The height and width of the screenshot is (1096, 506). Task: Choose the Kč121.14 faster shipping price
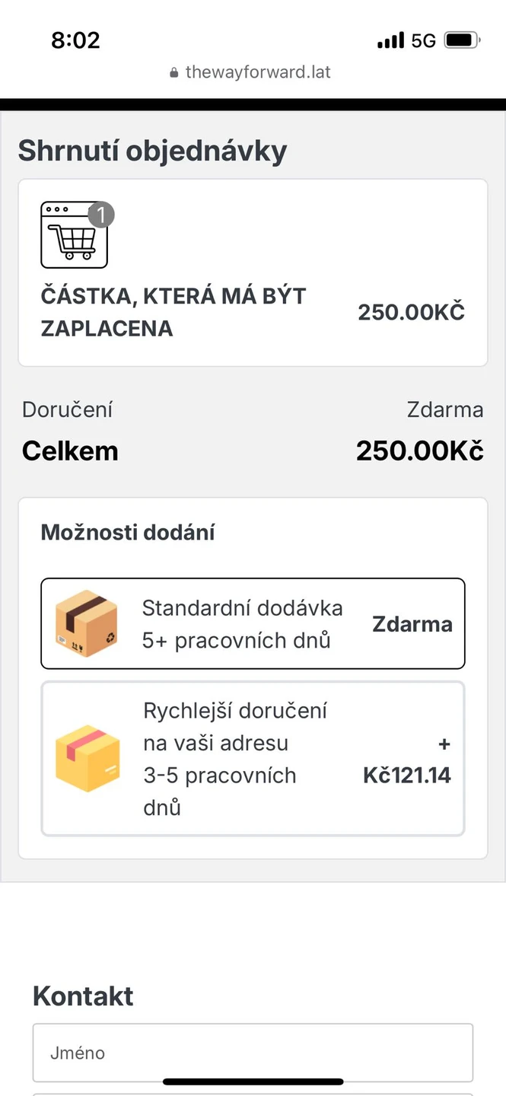coord(407,775)
